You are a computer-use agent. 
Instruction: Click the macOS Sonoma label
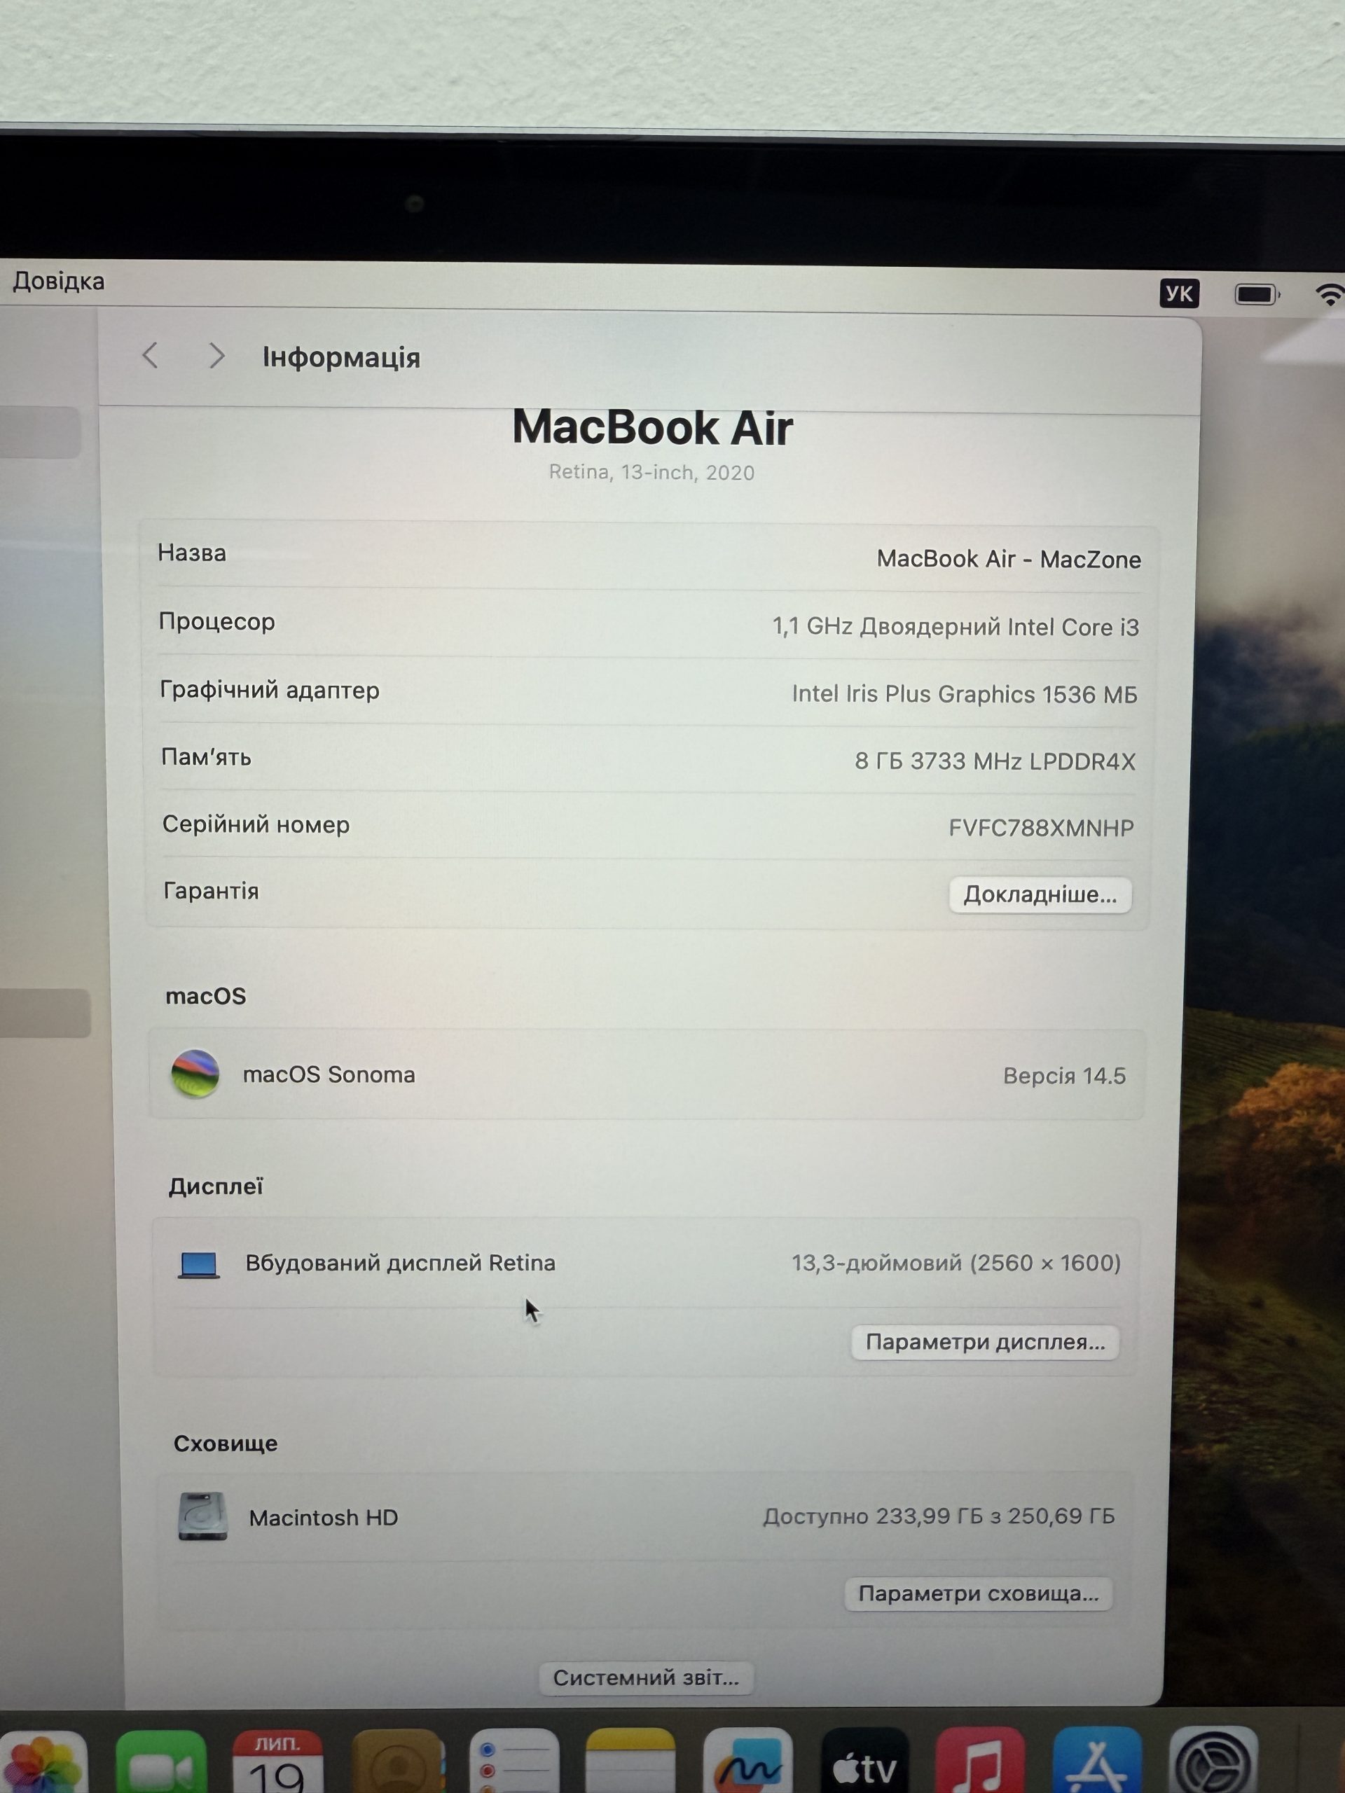(x=329, y=1074)
